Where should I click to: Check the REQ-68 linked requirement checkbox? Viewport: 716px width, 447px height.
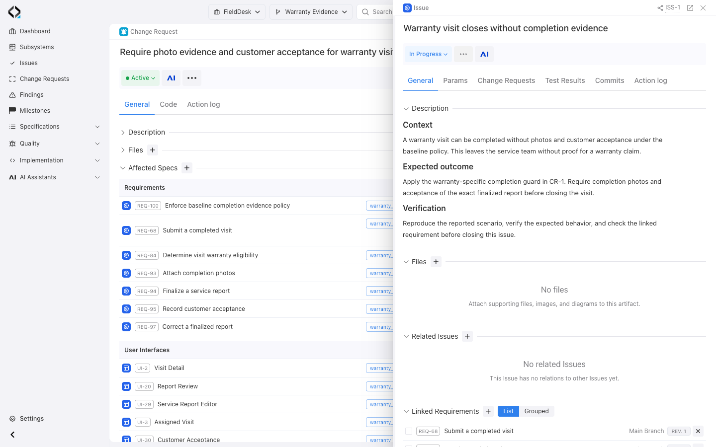point(409,431)
